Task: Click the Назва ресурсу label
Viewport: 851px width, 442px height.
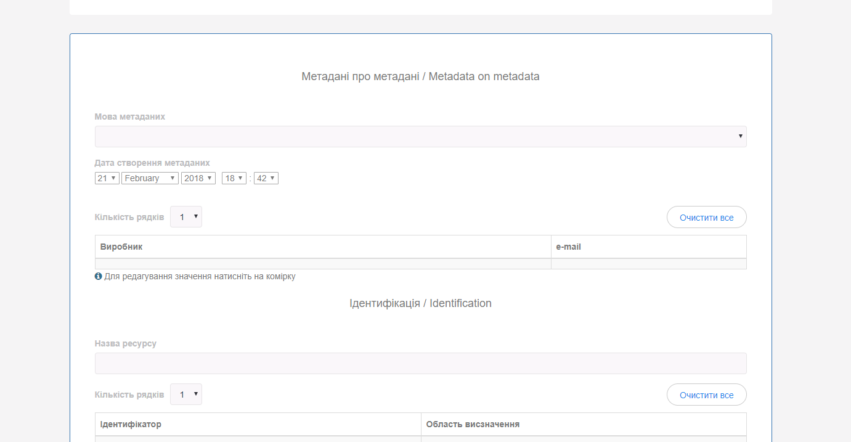Action: click(x=126, y=343)
